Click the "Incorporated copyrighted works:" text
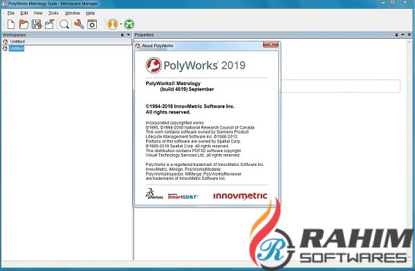 (175, 123)
